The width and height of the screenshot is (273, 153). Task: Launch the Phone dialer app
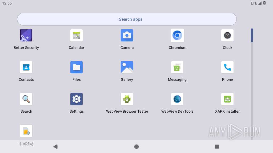(227, 67)
